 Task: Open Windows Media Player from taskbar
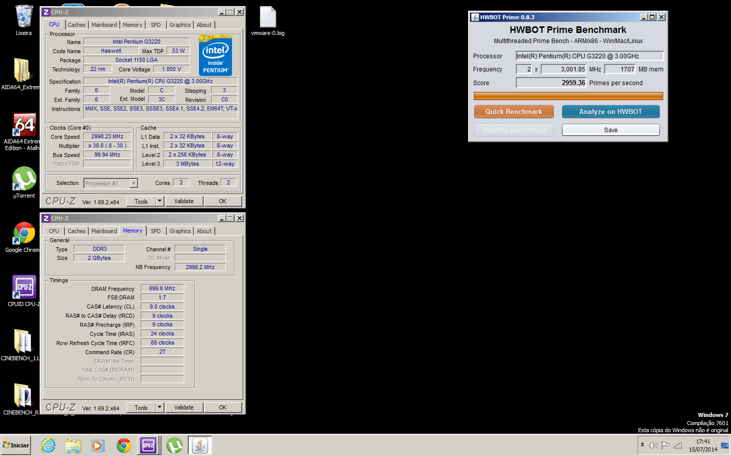[98, 445]
